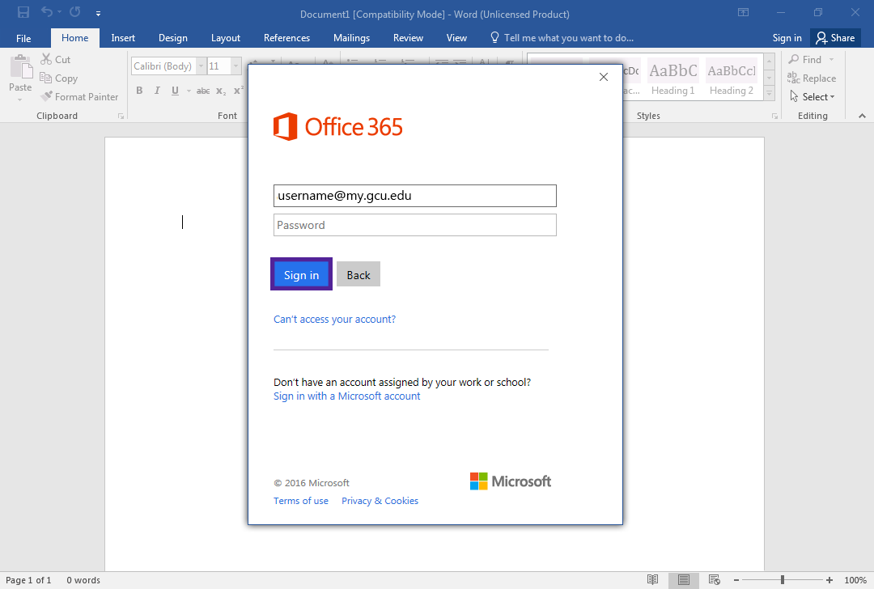Click the 0 words count
The image size is (874, 589).
pyautogui.click(x=83, y=580)
